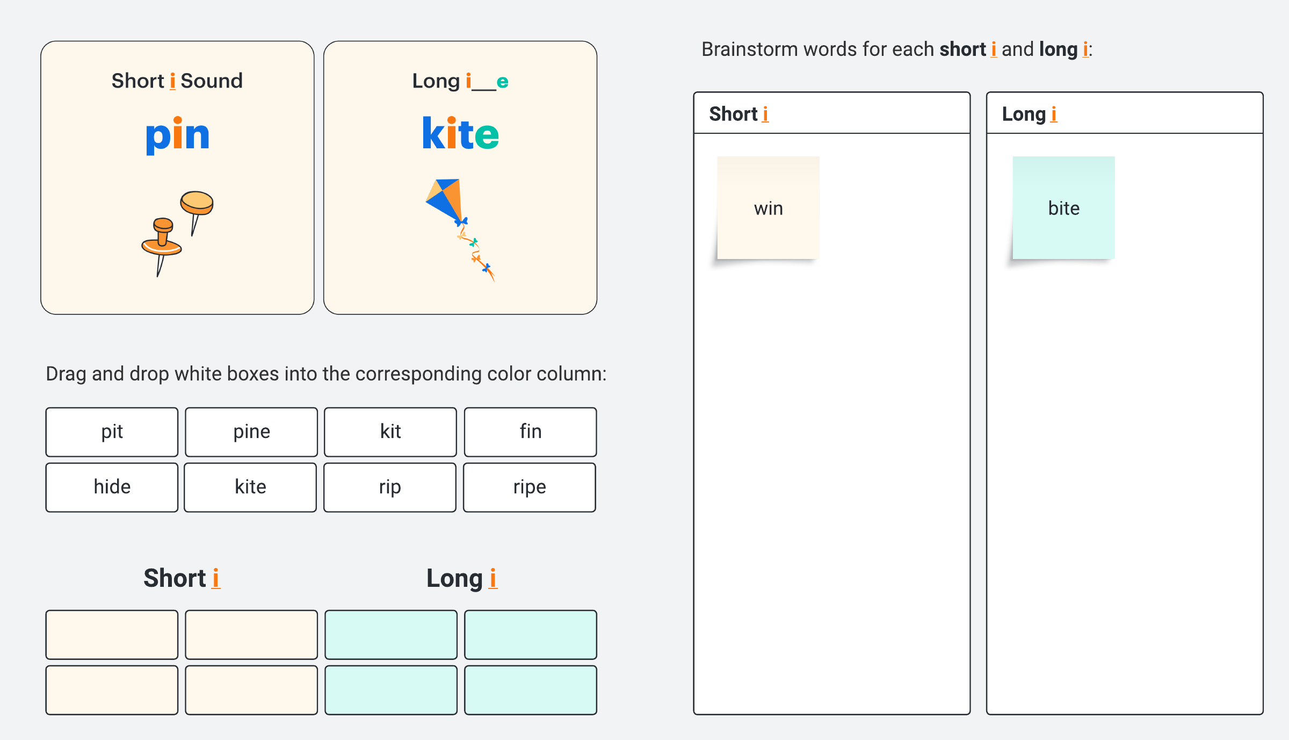Click the large colored 'kite' example word
Image resolution: width=1289 pixels, height=740 pixels.
460,134
